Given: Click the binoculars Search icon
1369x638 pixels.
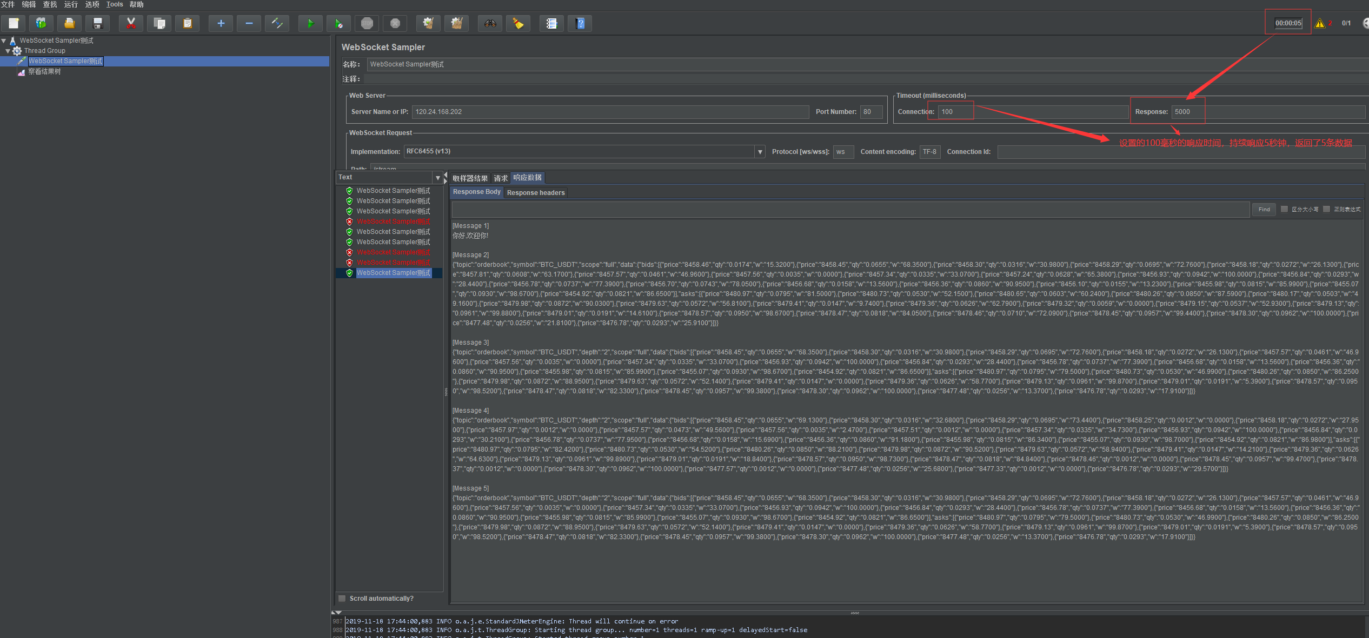Looking at the screenshot, I should pyautogui.click(x=490, y=23).
